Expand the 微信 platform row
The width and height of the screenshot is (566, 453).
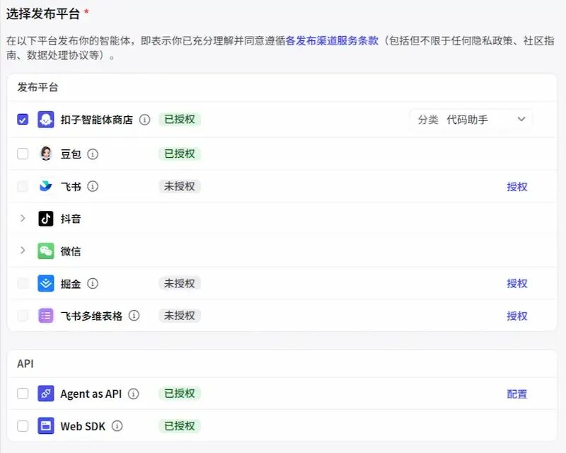(x=23, y=251)
